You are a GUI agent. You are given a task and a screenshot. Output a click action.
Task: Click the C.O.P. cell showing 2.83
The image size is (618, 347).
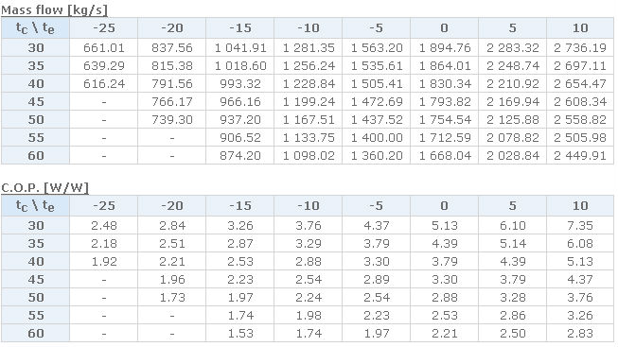pos(580,333)
